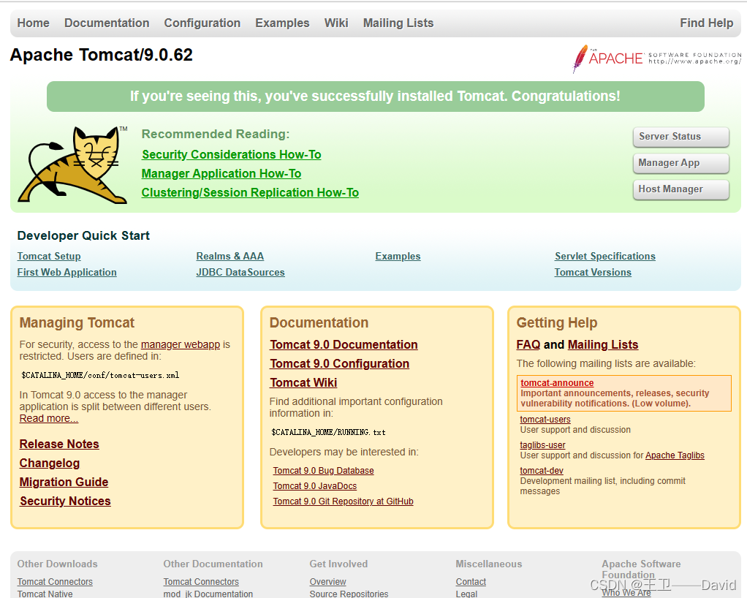Viewport: 747px width, 598px height.
Task: Open Servlet Specifications link
Action: pyautogui.click(x=605, y=257)
